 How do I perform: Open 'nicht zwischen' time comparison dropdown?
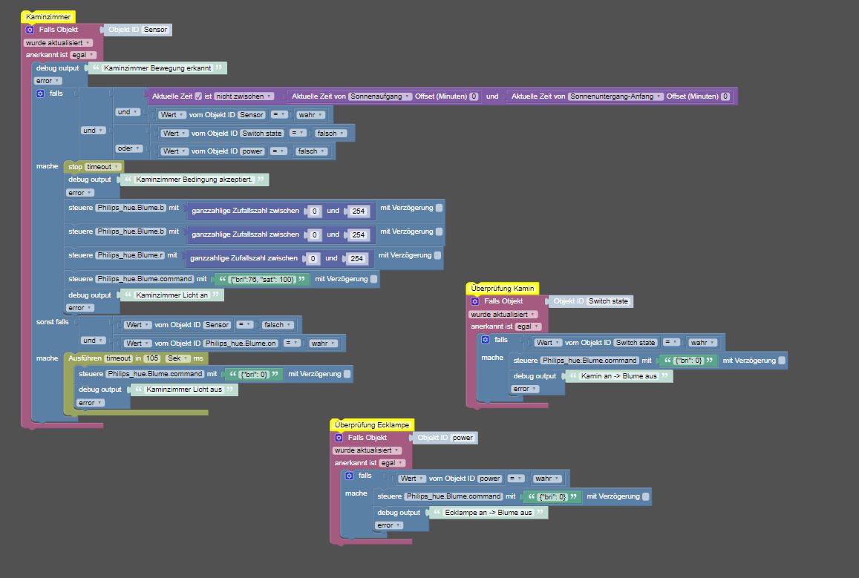pyautogui.click(x=244, y=96)
